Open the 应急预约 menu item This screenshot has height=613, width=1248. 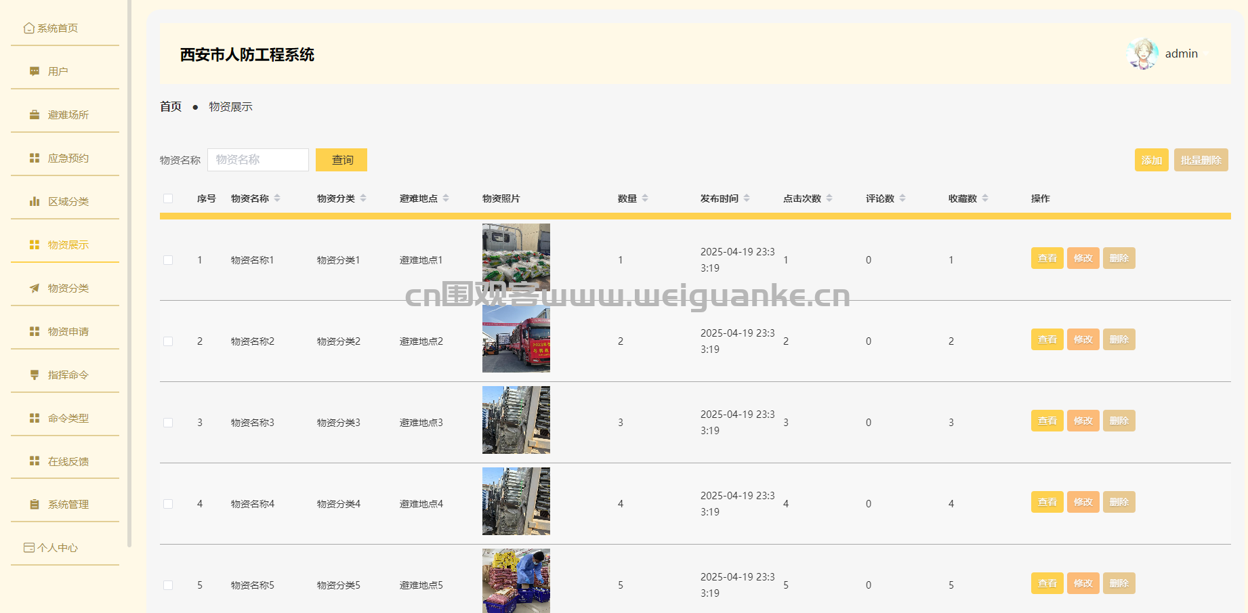[x=68, y=158]
